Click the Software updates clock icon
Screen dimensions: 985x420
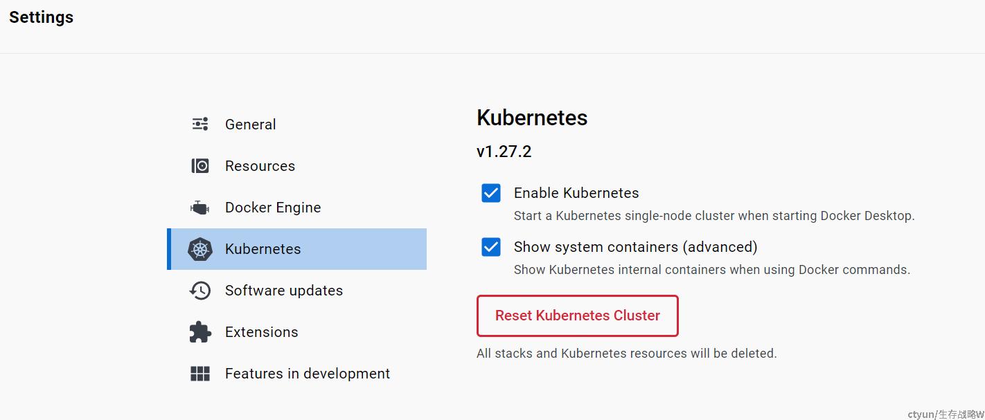(200, 291)
